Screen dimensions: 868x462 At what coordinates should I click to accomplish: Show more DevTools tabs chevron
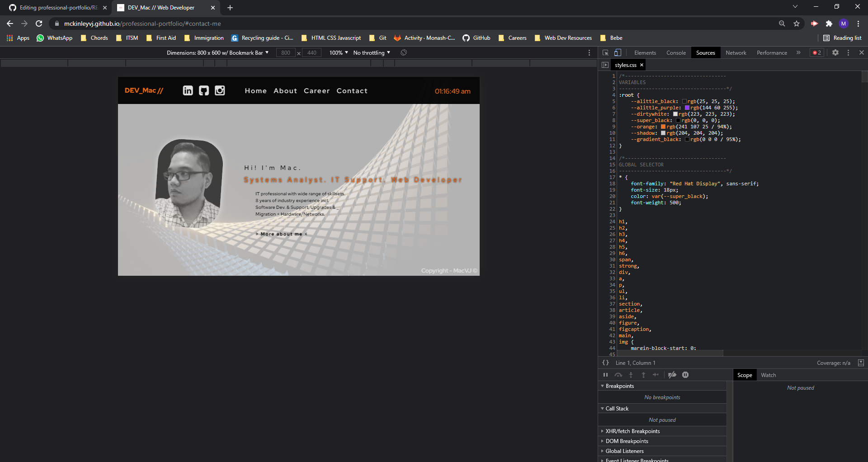click(x=798, y=53)
